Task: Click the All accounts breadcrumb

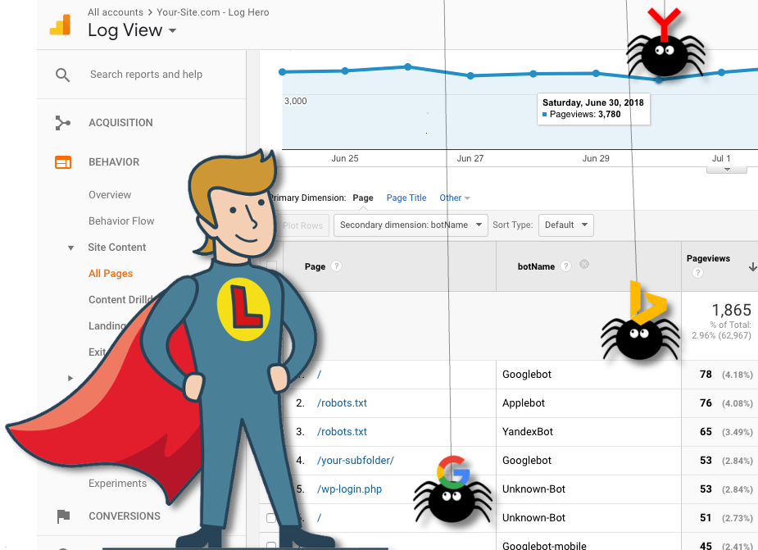Action: tap(116, 12)
